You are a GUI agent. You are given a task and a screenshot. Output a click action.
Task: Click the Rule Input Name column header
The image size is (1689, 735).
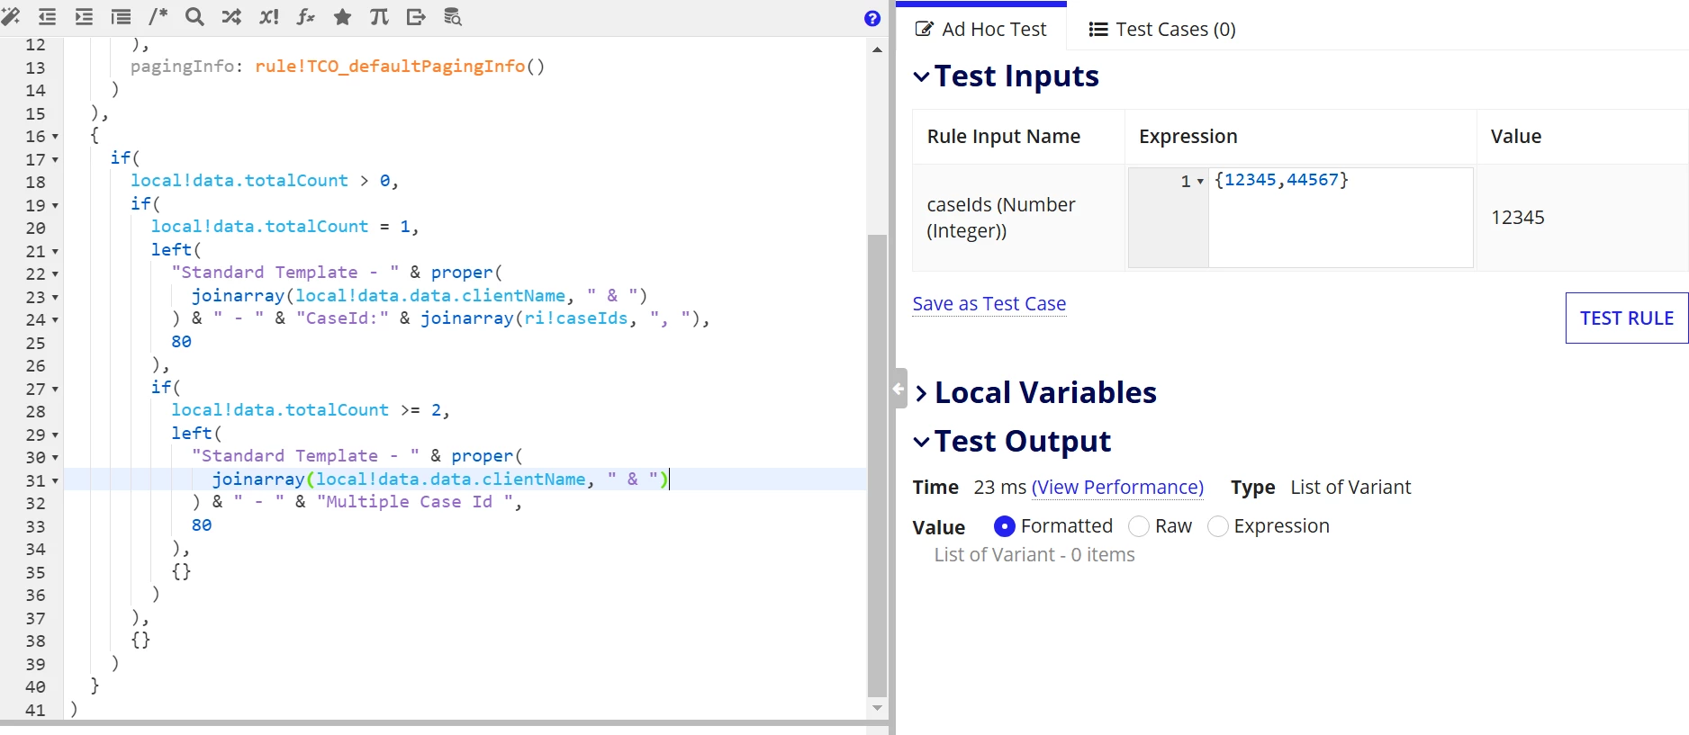click(1004, 137)
